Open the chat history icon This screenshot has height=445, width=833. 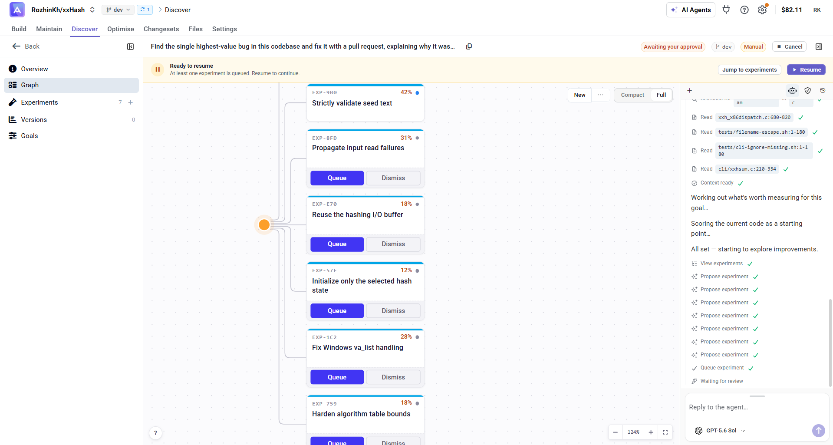pos(823,90)
